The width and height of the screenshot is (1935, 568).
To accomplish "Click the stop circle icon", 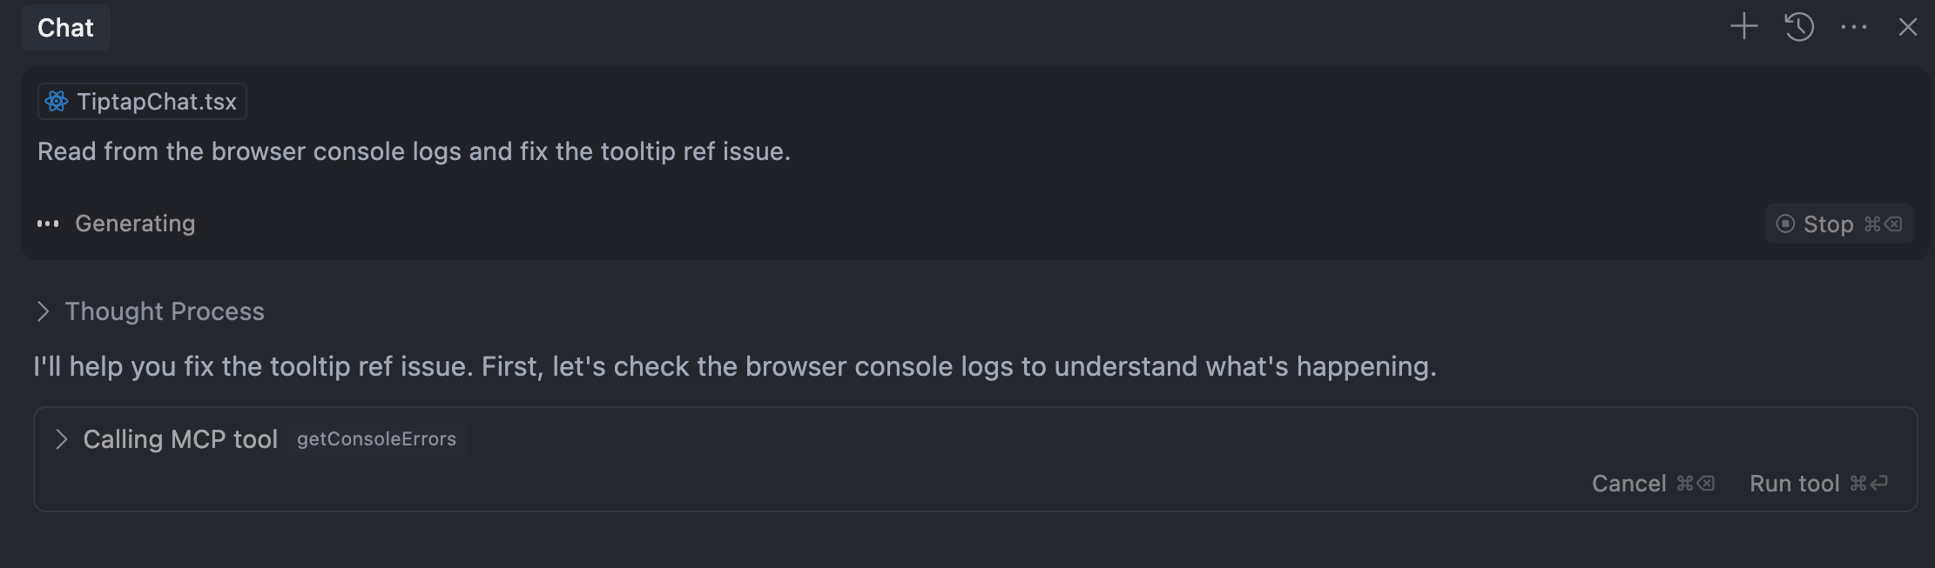I will pos(1785,224).
